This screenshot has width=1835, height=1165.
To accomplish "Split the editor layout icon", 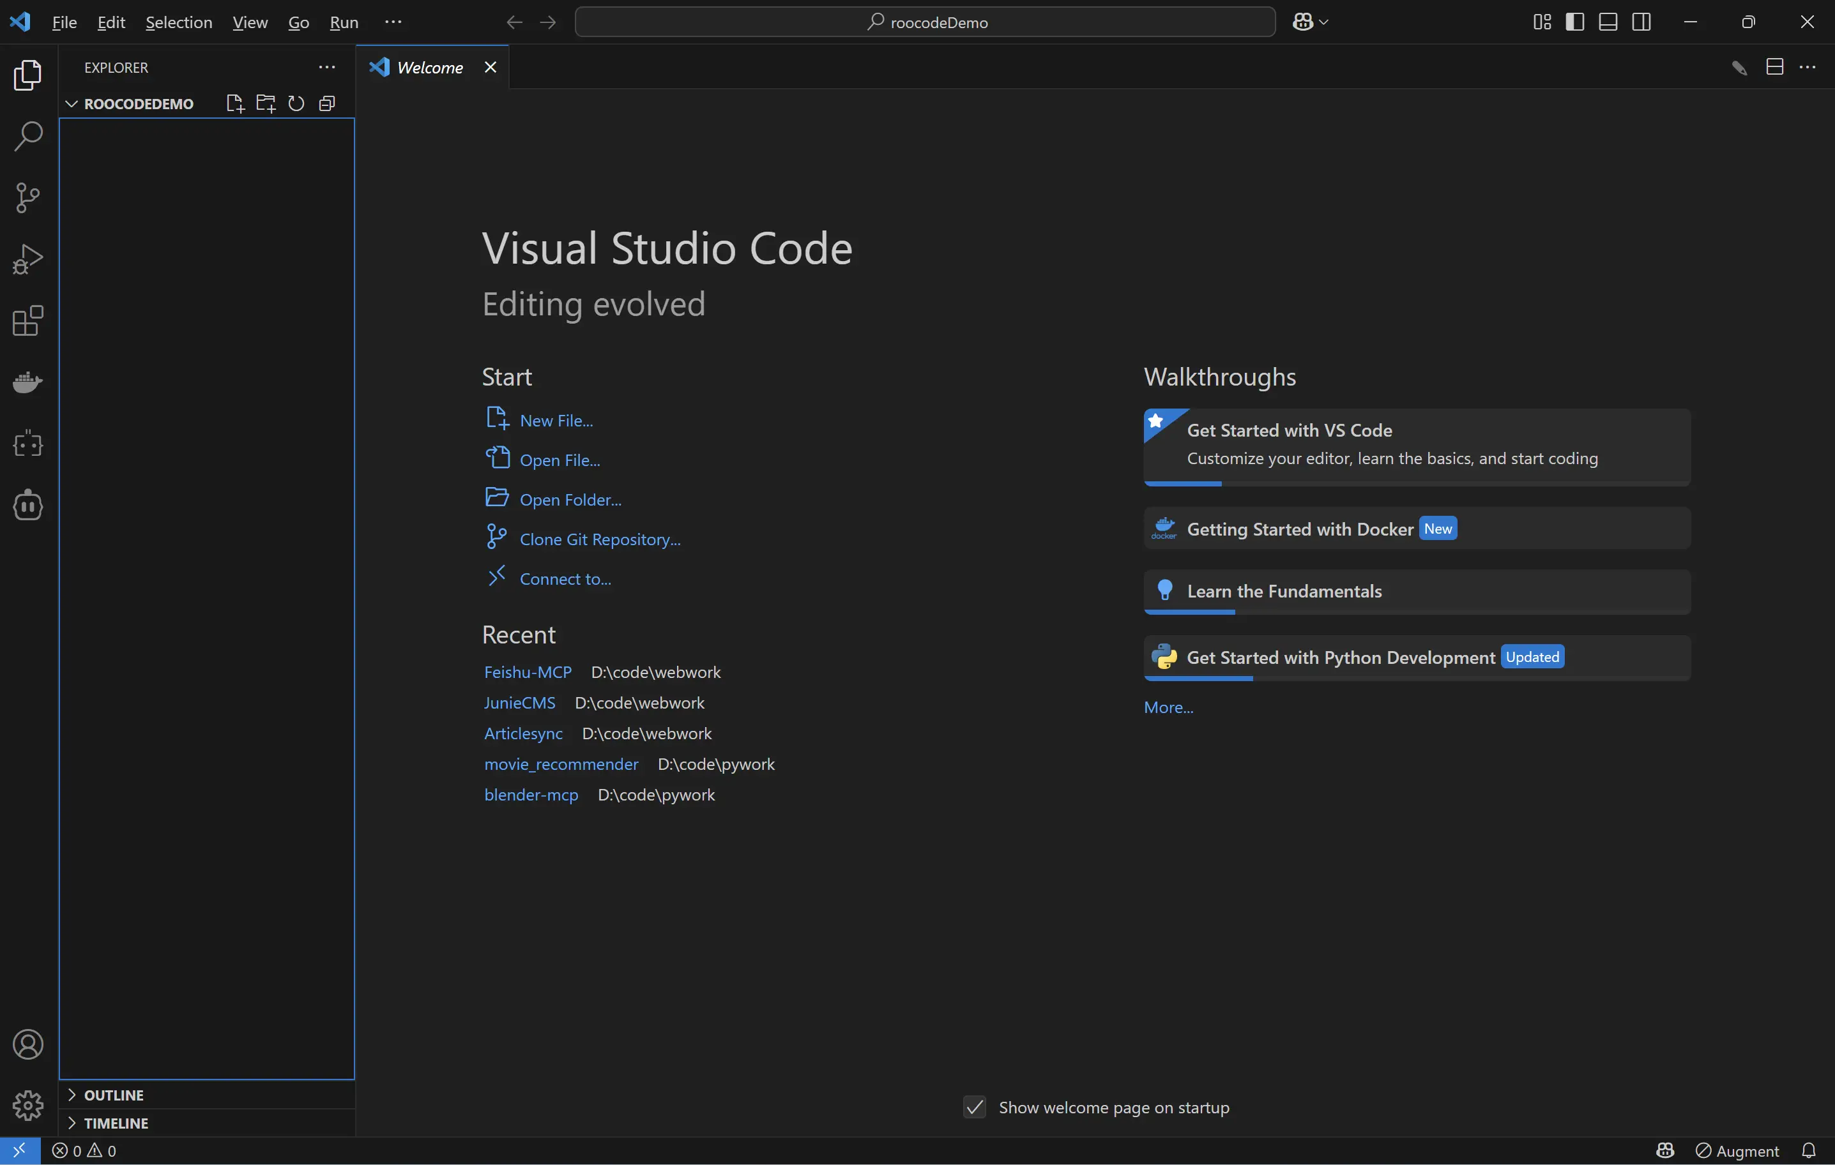I will [1775, 67].
